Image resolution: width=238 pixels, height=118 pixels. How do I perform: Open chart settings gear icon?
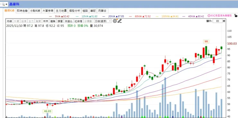115,21
